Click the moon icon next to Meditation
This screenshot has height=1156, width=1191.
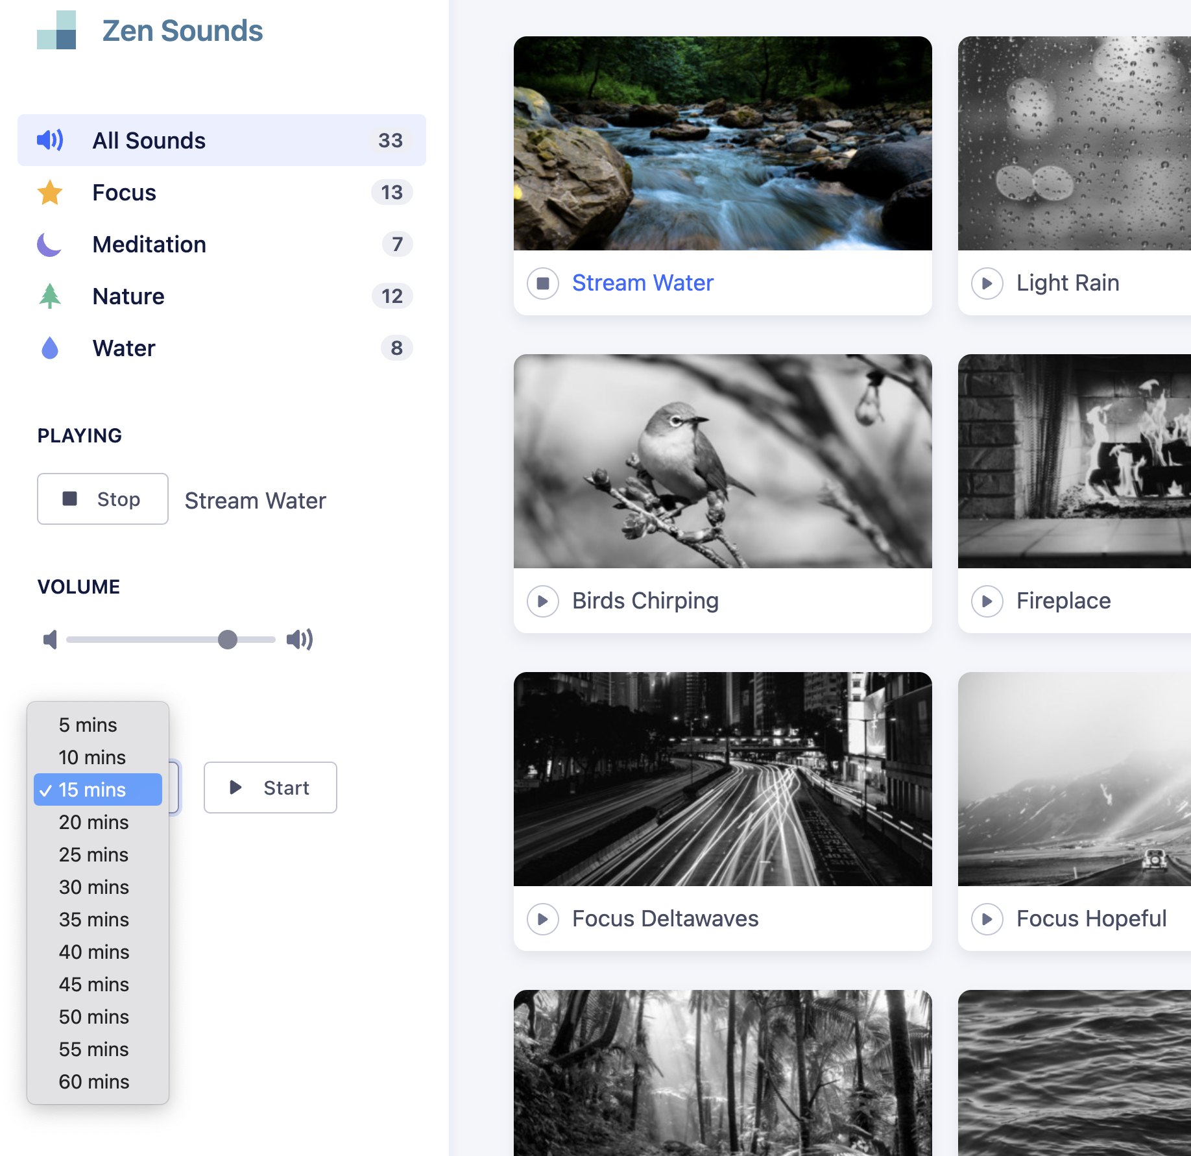pyautogui.click(x=49, y=245)
